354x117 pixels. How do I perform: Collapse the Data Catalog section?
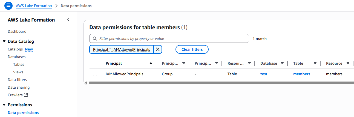[4, 41]
